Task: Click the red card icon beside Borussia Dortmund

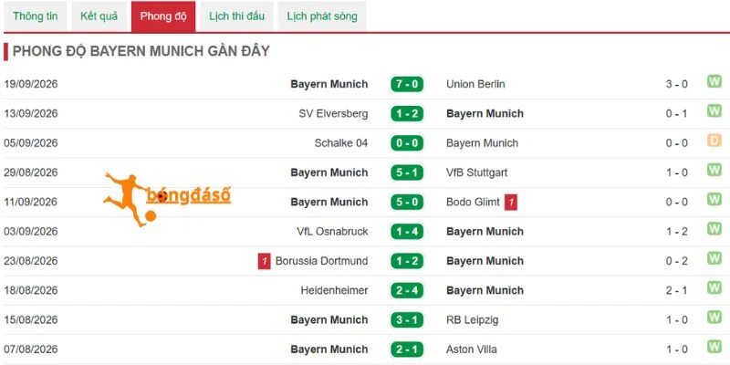Action: point(265,261)
